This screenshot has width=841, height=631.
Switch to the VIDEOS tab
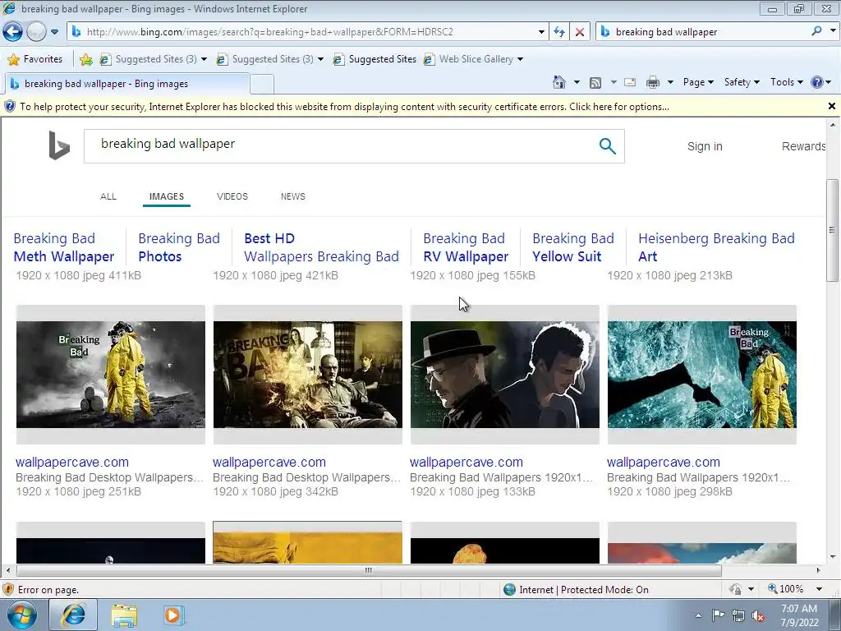[x=232, y=196]
